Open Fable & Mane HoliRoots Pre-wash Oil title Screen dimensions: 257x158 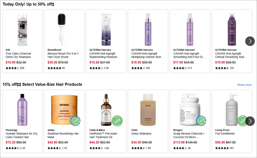[x=103, y=135]
